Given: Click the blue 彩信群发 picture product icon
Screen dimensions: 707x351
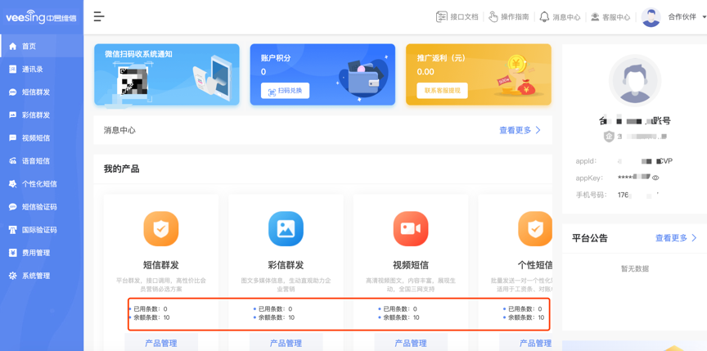Looking at the screenshot, I should pos(286,229).
